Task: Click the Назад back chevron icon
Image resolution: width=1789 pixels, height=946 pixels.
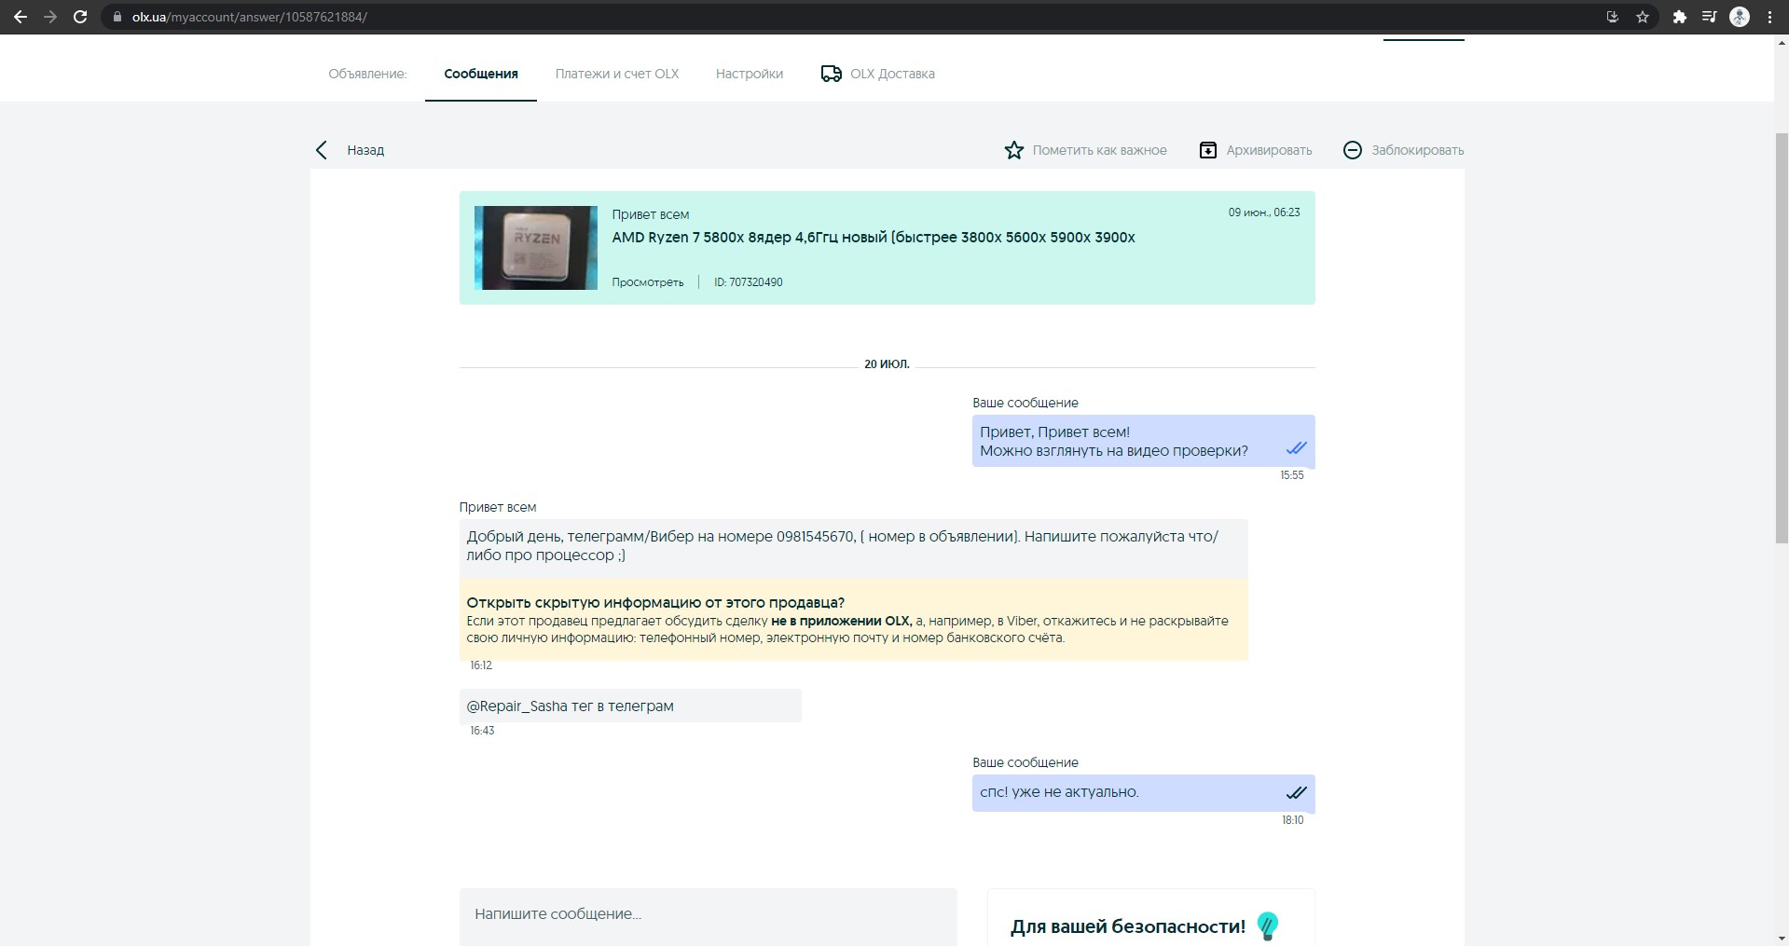Action: coord(322,150)
